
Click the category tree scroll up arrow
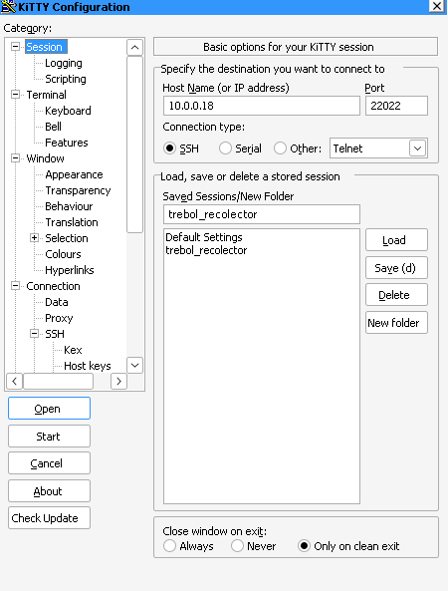pos(134,47)
